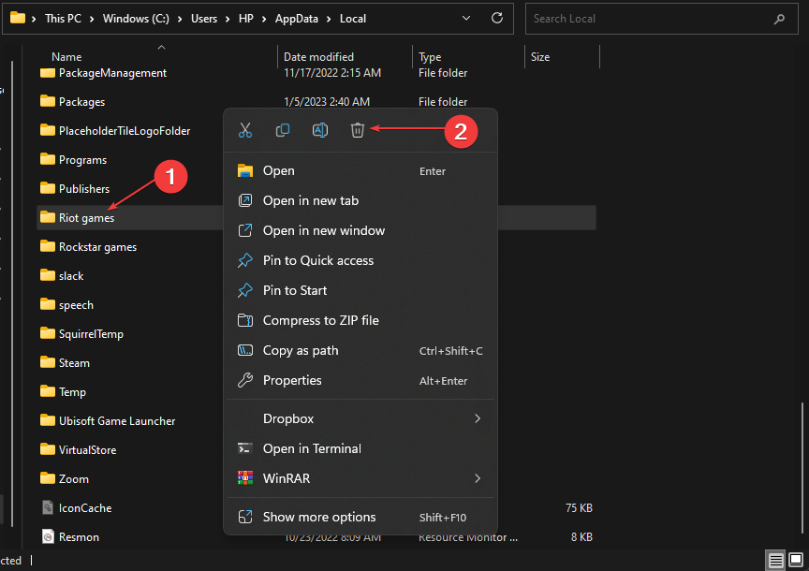The image size is (809, 571).
Task: Click folder icon at address bar start
Action: 18,18
